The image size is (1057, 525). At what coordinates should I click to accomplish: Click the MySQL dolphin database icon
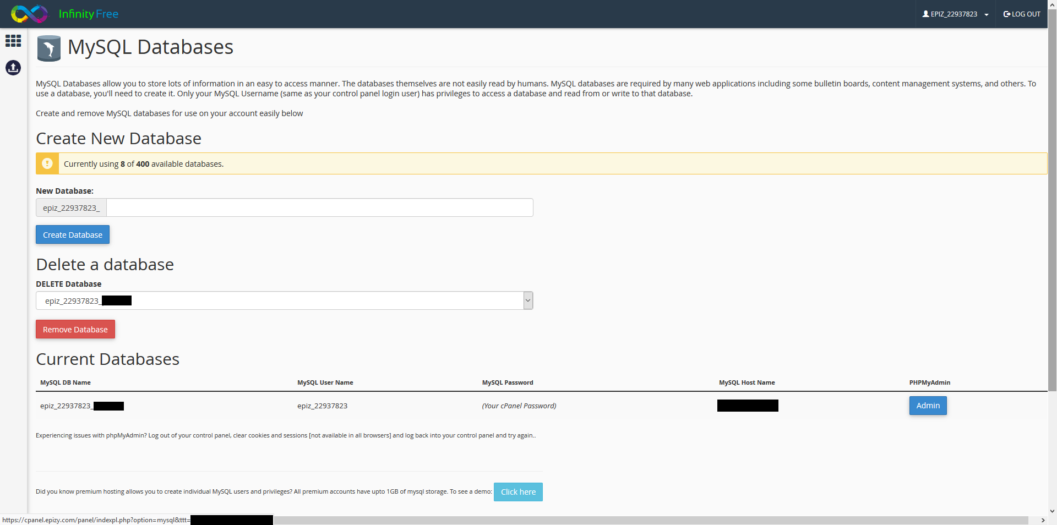pyautogui.click(x=48, y=48)
